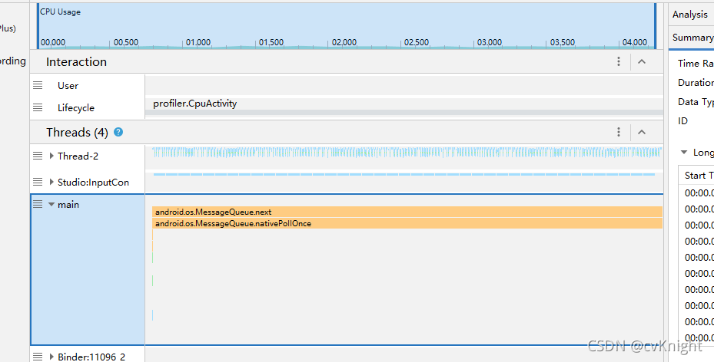This screenshot has width=714, height=362.
Task: Collapse the main thread
Action: (x=51, y=204)
